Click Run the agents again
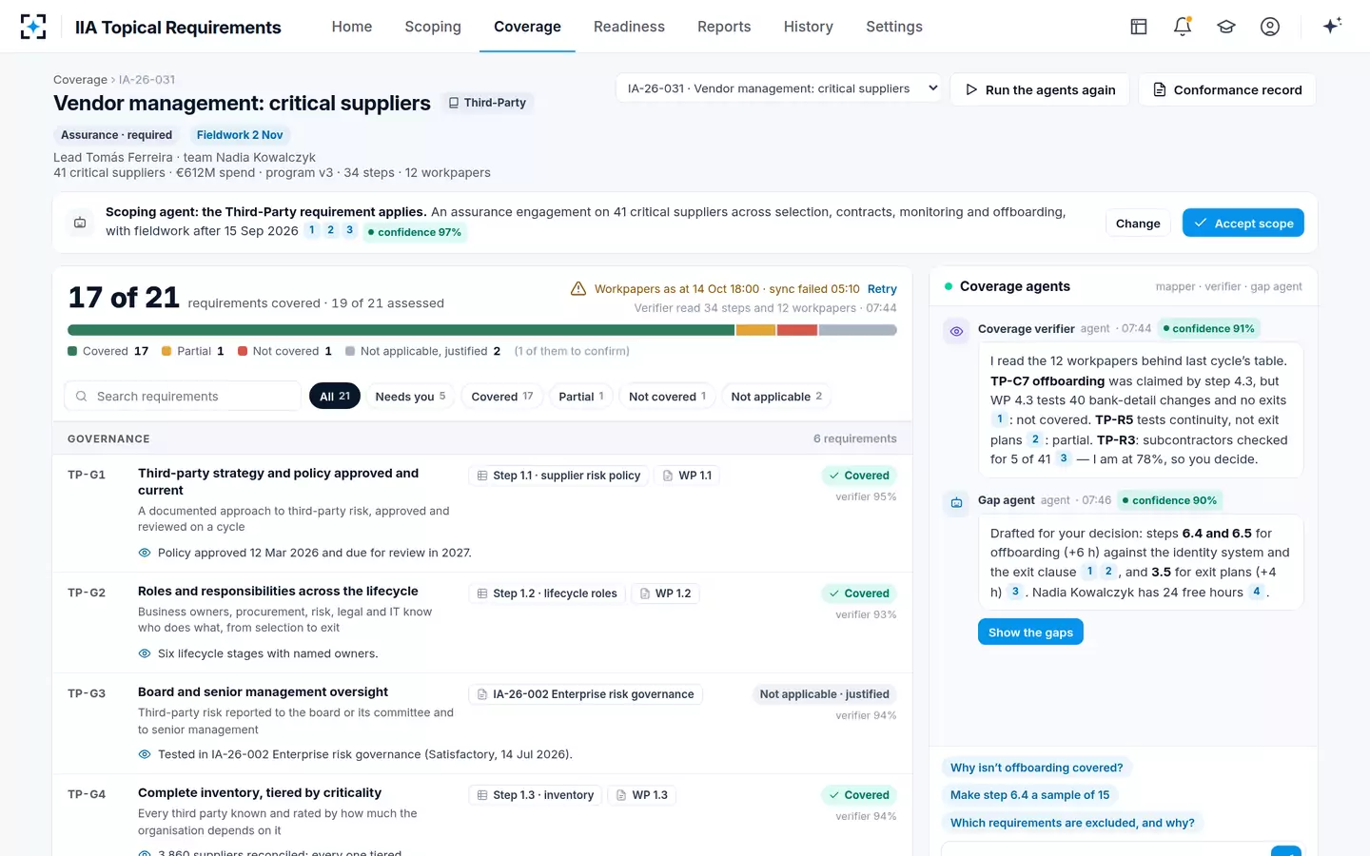 [1040, 89]
